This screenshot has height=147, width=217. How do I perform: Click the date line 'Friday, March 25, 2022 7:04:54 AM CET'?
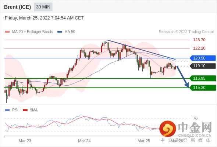point(44,18)
